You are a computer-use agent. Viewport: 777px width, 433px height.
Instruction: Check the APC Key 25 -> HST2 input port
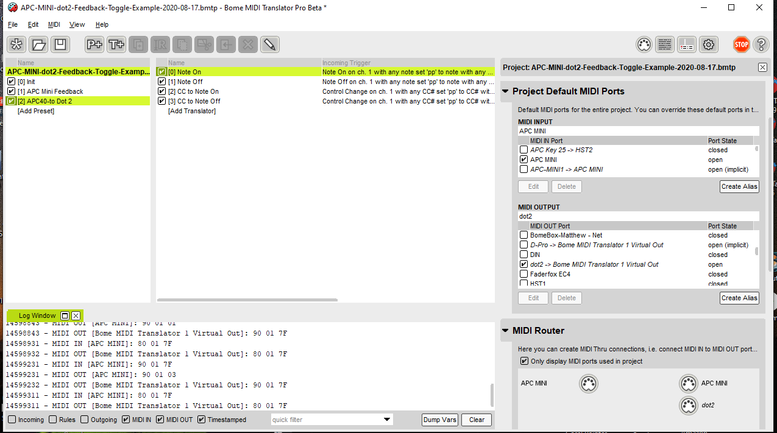click(x=523, y=150)
